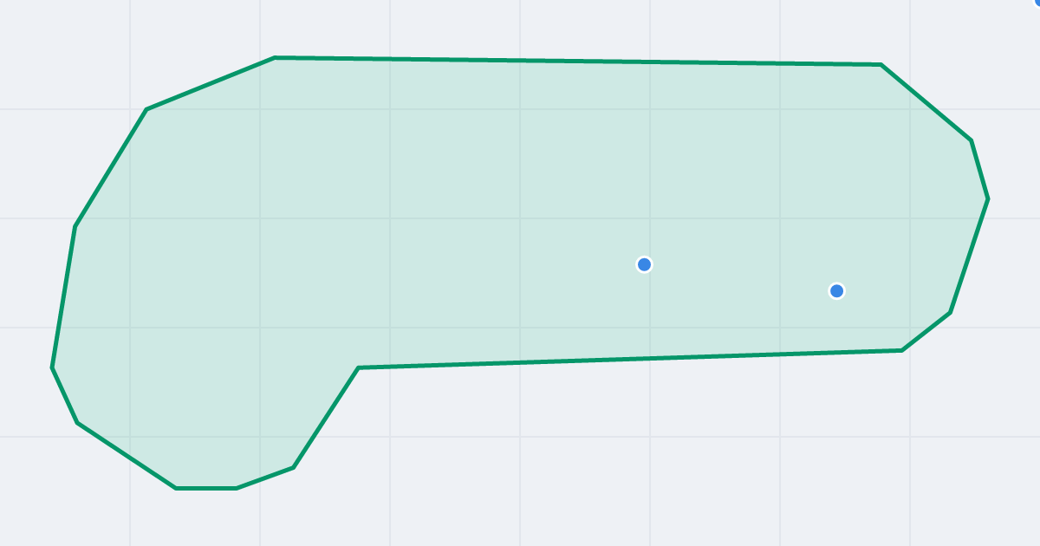Click the vertex just above the rightmost point
The height and width of the screenshot is (546, 1040).
coord(972,140)
